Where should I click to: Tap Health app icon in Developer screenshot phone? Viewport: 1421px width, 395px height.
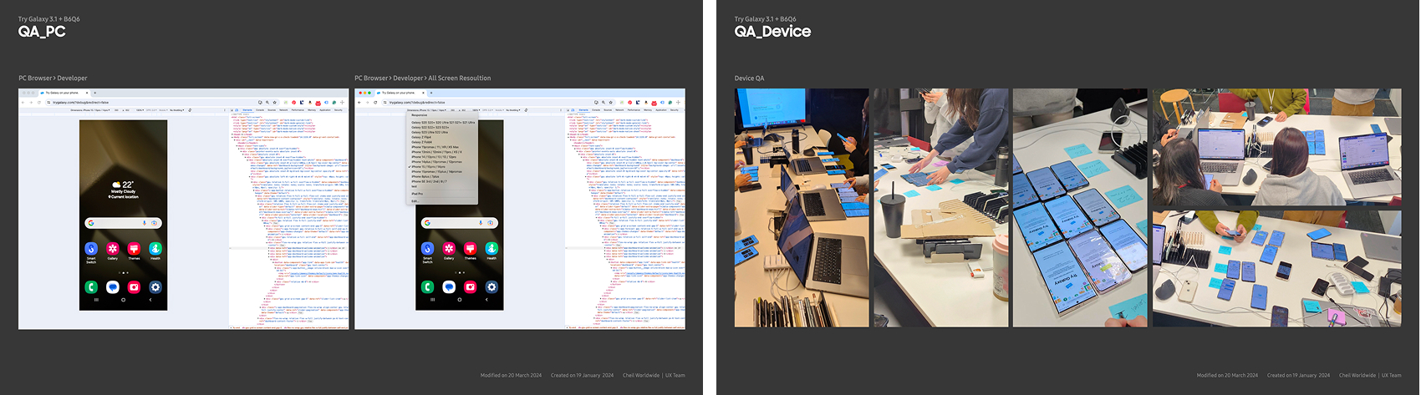coord(155,249)
